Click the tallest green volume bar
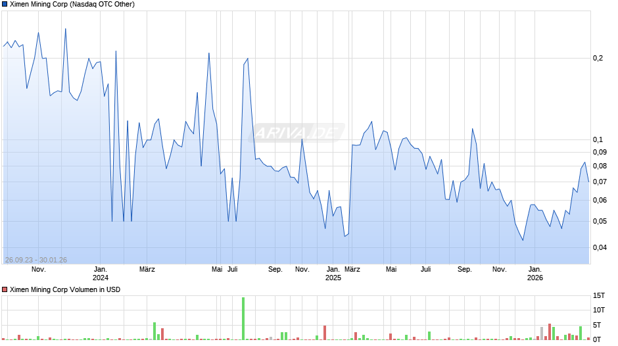Screen dimensions: 618x346 [x=243, y=318]
